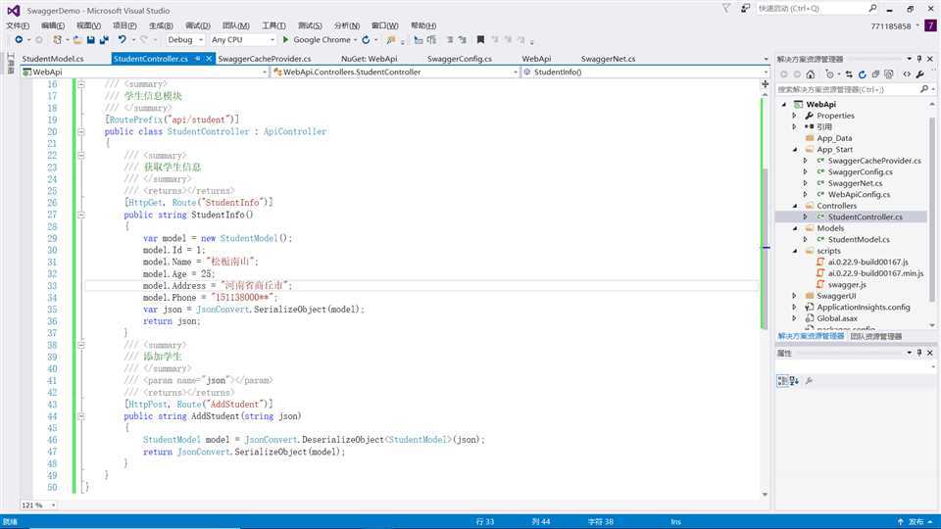Switch to the 团队资源管理器 panel tab

[x=875, y=336]
